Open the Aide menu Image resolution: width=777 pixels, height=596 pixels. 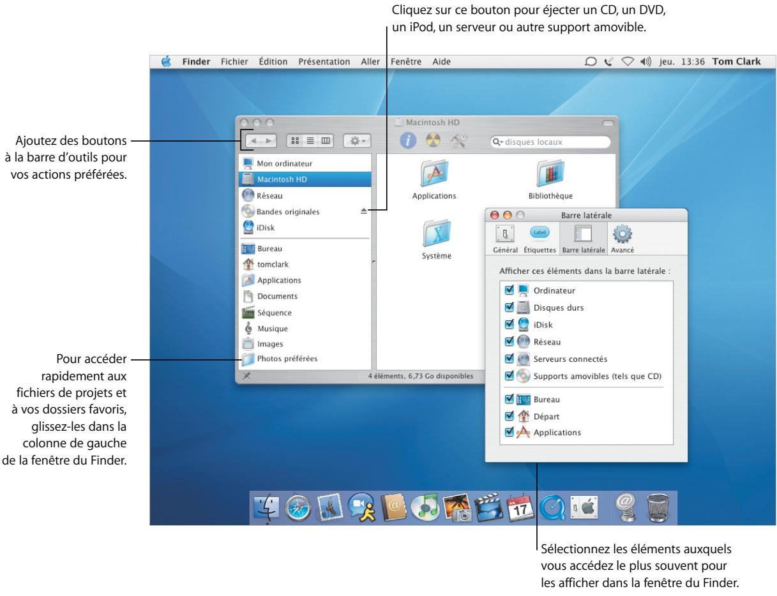click(x=441, y=62)
